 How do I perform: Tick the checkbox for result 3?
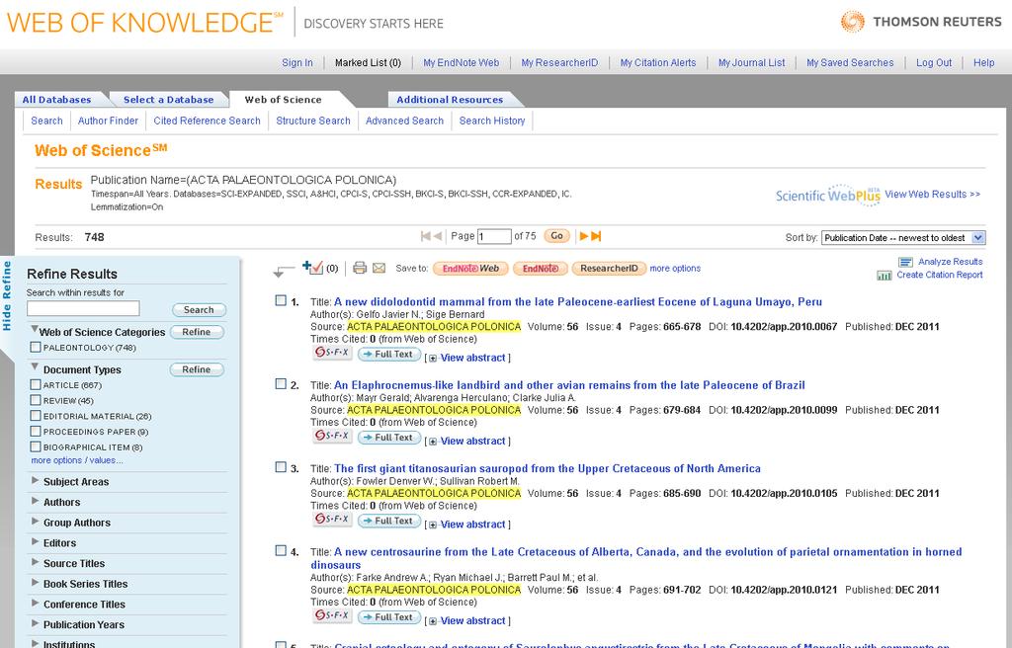[281, 466]
